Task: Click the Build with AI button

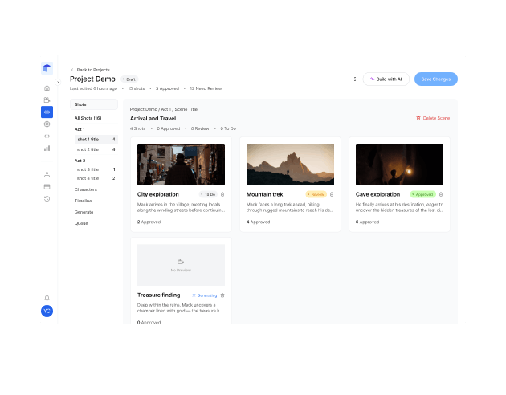Action: coord(386,79)
